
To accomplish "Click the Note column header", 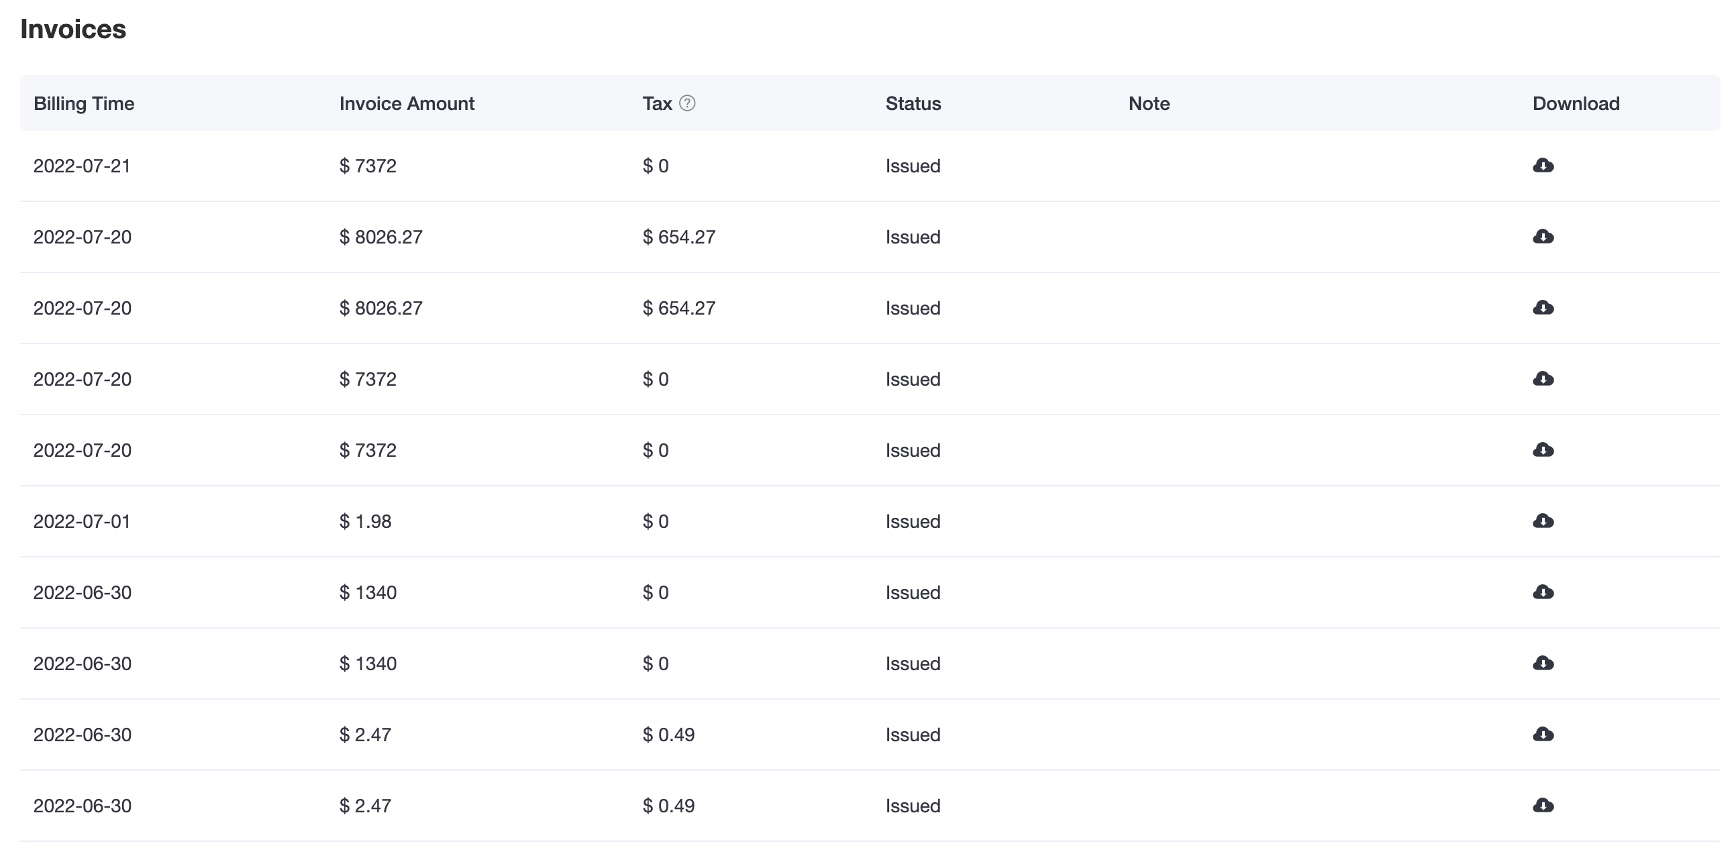I will point(1148,103).
